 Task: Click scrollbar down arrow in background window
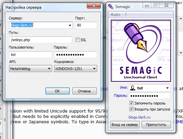coord(181,53)
